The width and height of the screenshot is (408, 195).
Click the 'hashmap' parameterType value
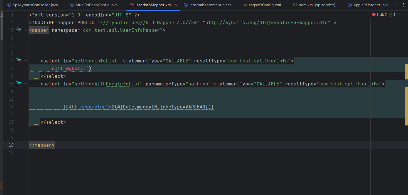click(x=198, y=84)
